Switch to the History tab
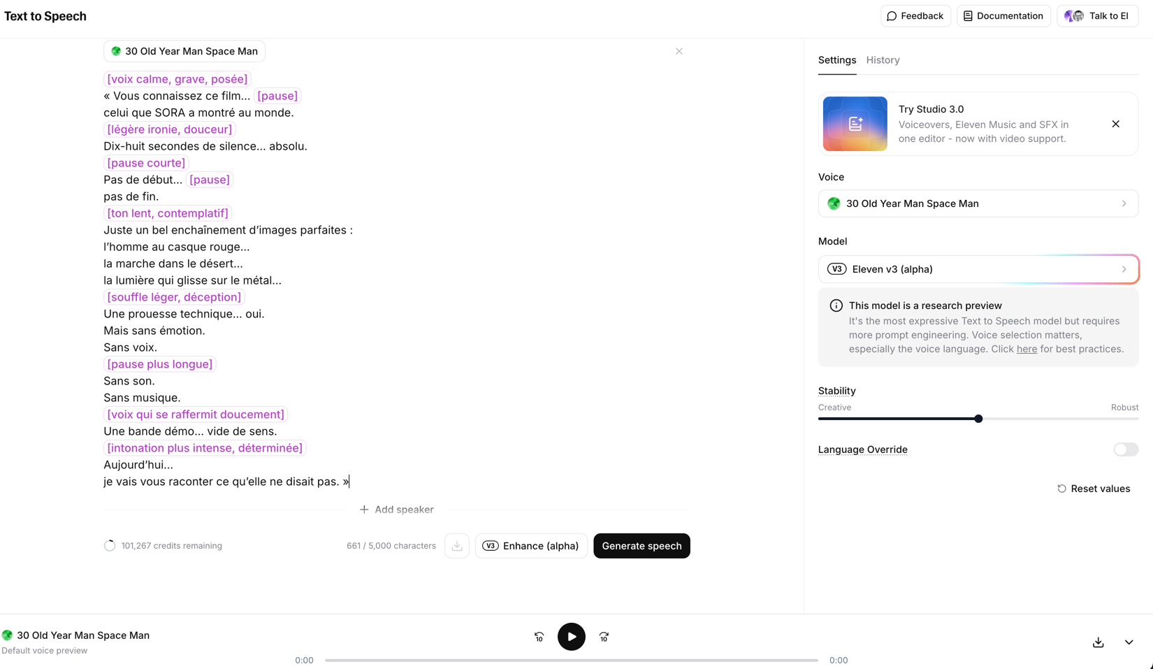This screenshot has width=1153, height=669. 883,60
